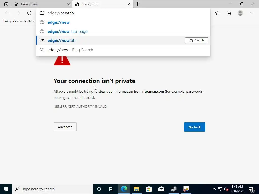Screen dimensions: 259x194
Task: Click the muted volume tray icon
Action: pos(226,189)
